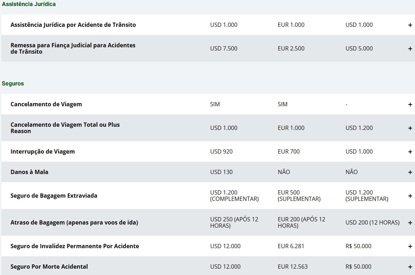Screen dimensions: 415x275
Task: Expand the Assistência Jurídica por Acidente de Trânsito row
Action: (410, 25)
